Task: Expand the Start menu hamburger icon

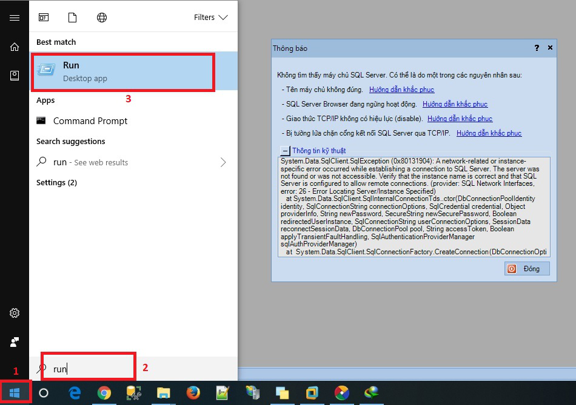Action: [x=15, y=18]
